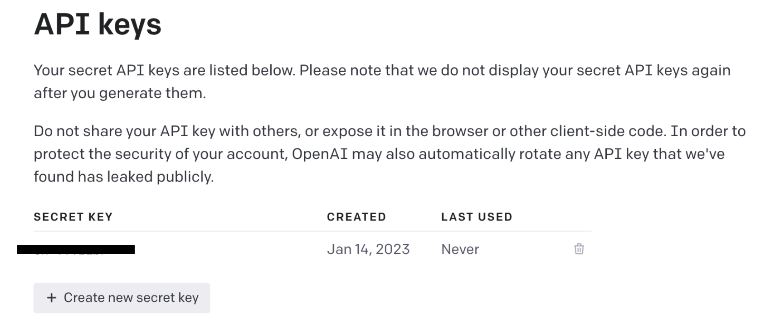This screenshot has height=325, width=770.
Task: Click the word OpenAI in the paragraph
Action: 320,154
